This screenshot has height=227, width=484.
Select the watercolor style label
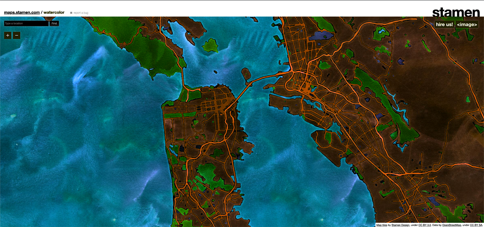pyautogui.click(x=54, y=12)
